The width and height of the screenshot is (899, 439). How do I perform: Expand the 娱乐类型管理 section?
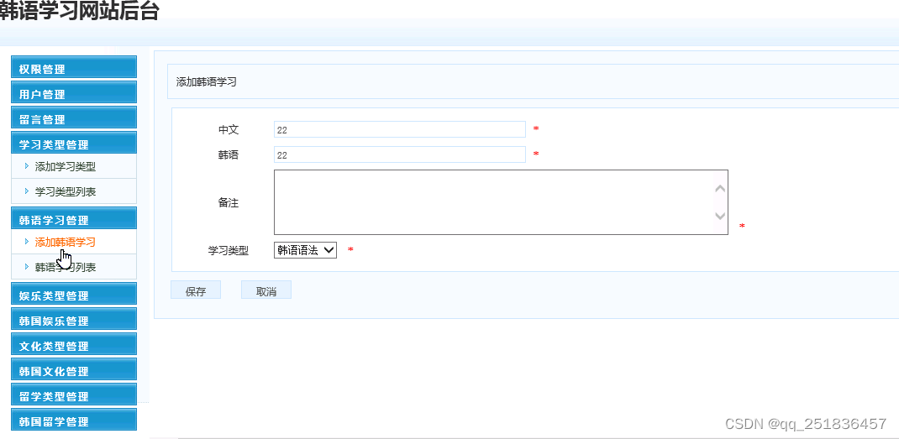click(x=74, y=294)
